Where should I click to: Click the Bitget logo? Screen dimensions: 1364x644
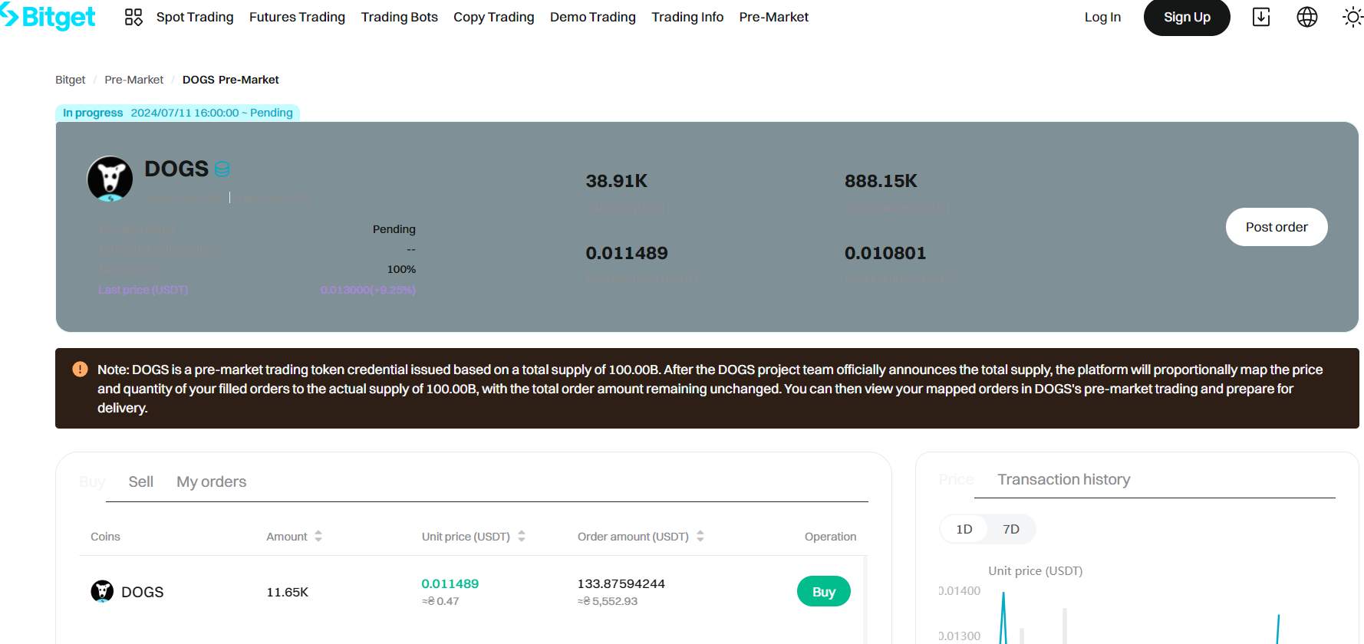(x=48, y=16)
